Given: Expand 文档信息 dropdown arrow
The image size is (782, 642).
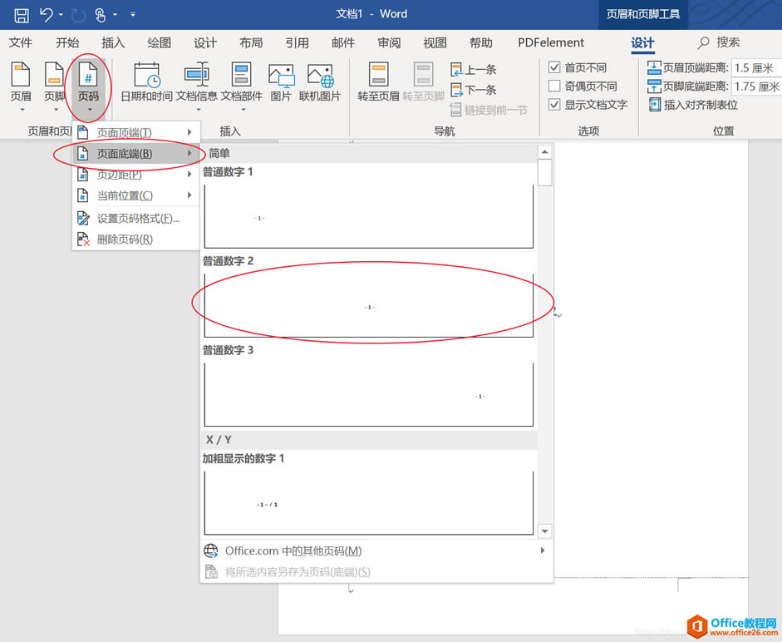Looking at the screenshot, I should (199, 109).
